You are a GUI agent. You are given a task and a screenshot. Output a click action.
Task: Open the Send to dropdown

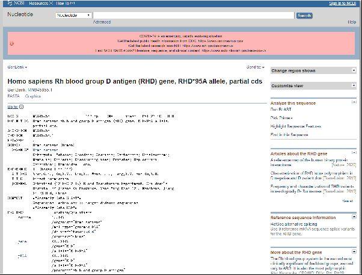click(254, 67)
